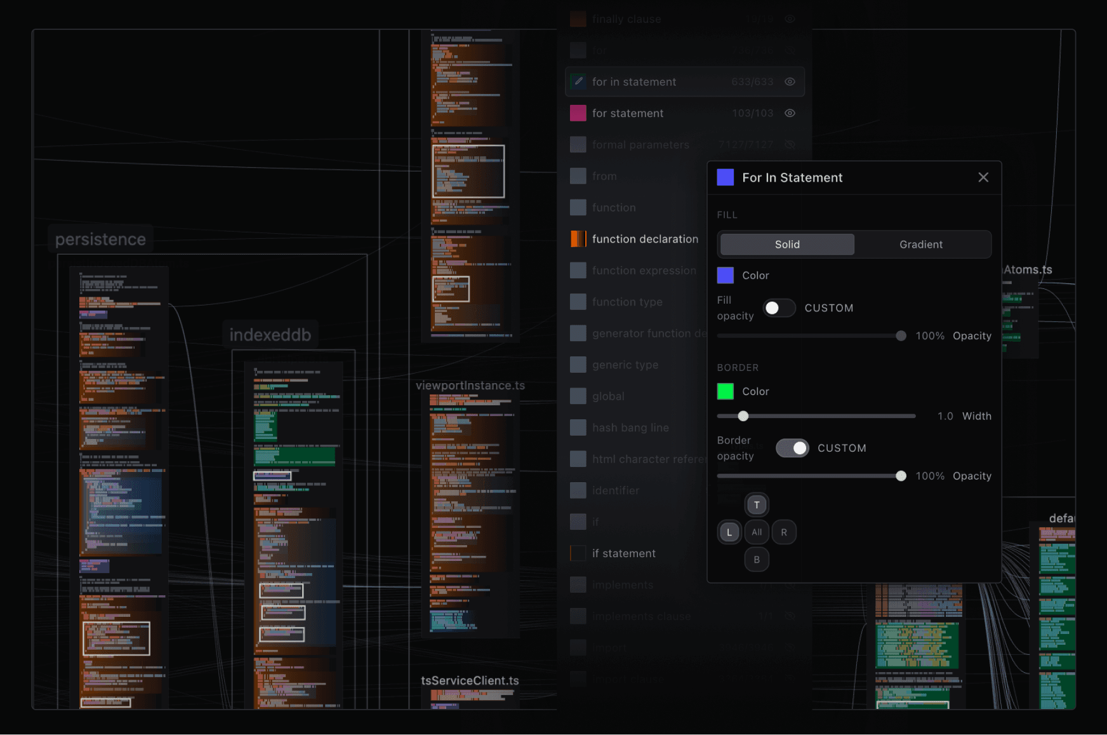The height and width of the screenshot is (735, 1107).
Task: Hide the 'for statement' layer with eye icon
Action: 790,113
